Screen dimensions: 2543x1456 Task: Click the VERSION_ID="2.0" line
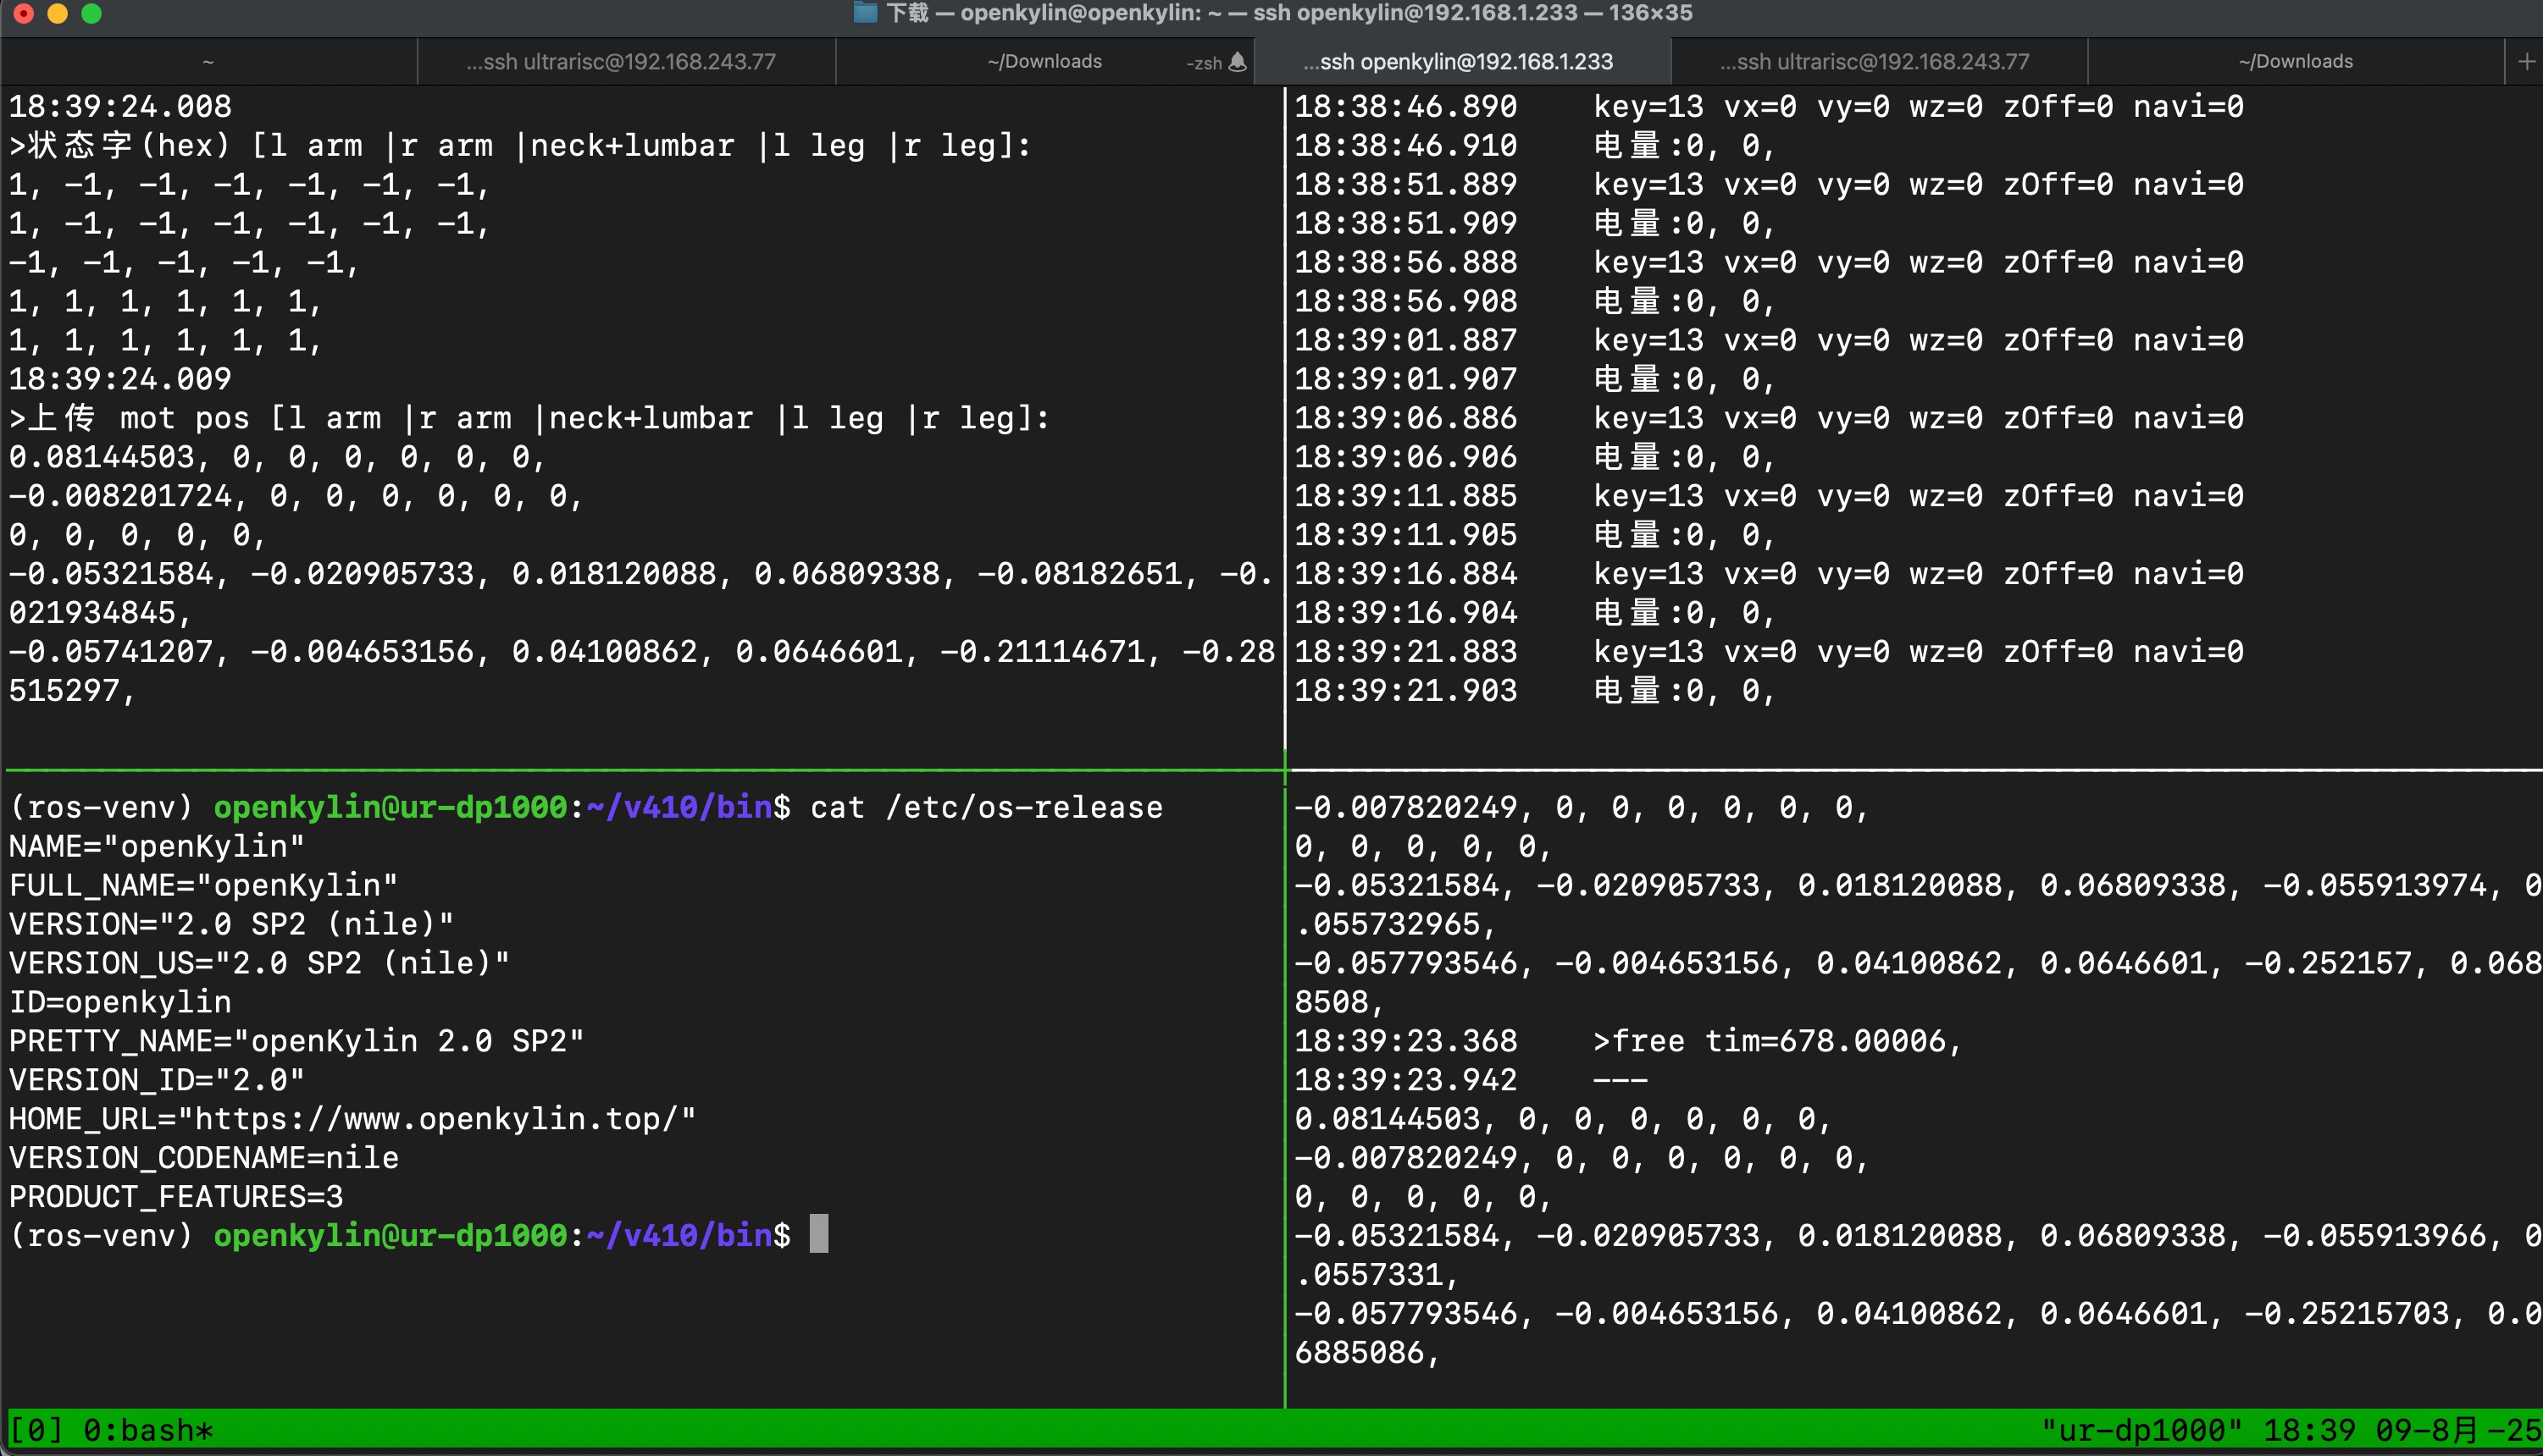coord(156,1080)
